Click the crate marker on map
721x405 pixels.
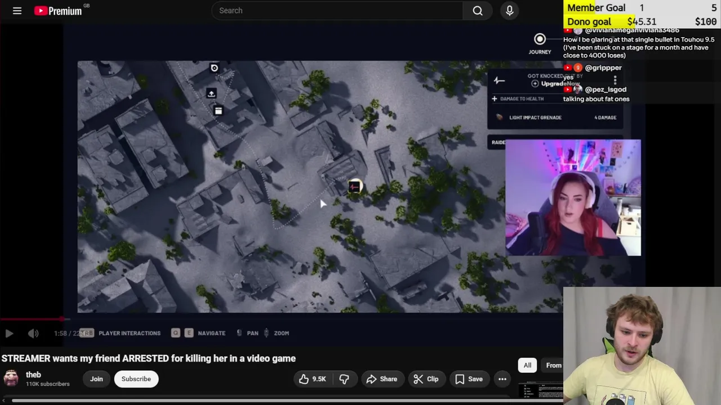(x=219, y=111)
